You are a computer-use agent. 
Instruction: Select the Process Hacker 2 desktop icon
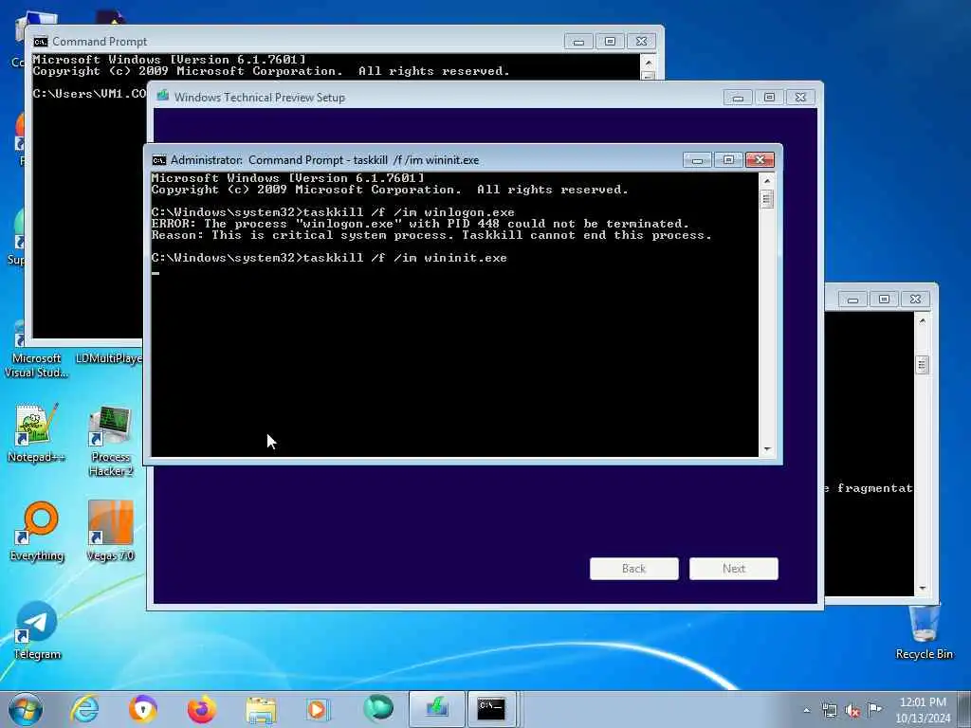[x=110, y=442]
